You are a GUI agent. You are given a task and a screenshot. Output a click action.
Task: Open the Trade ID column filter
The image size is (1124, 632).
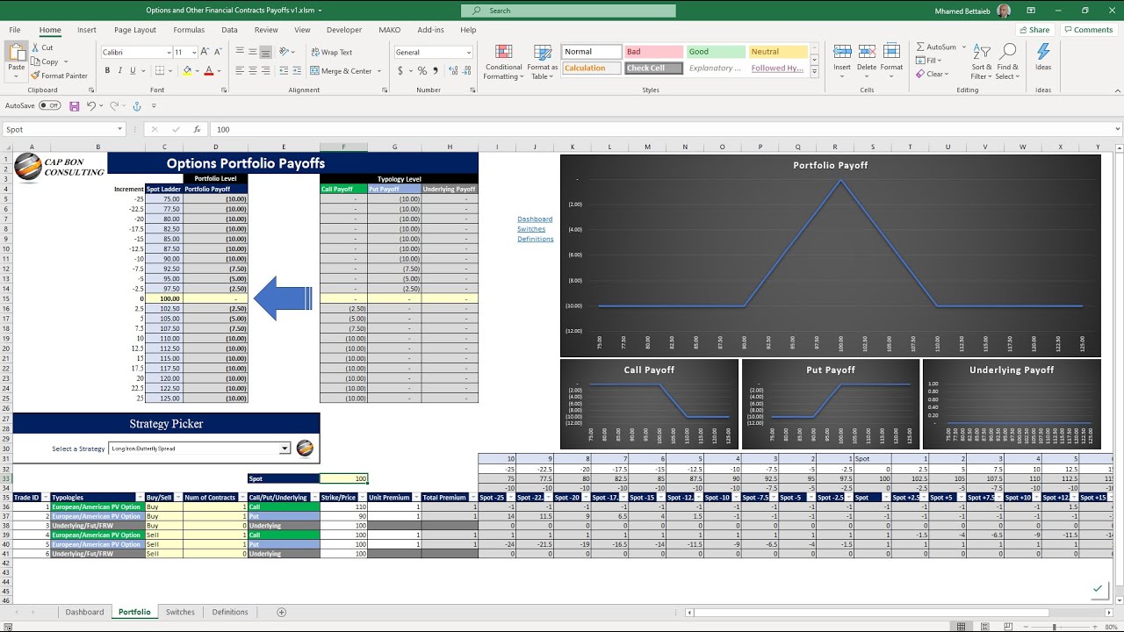(x=45, y=498)
